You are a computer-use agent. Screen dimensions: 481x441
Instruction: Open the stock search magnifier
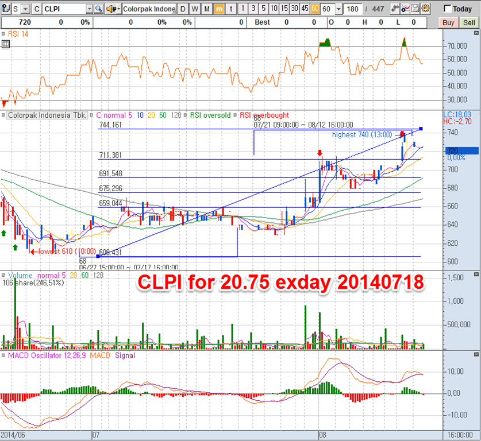(x=99, y=9)
